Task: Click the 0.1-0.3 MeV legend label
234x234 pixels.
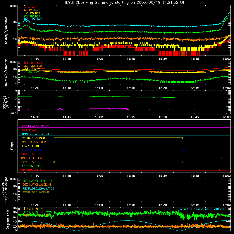Action: (x=33, y=63)
